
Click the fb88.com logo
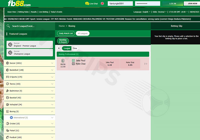[x=19, y=3]
